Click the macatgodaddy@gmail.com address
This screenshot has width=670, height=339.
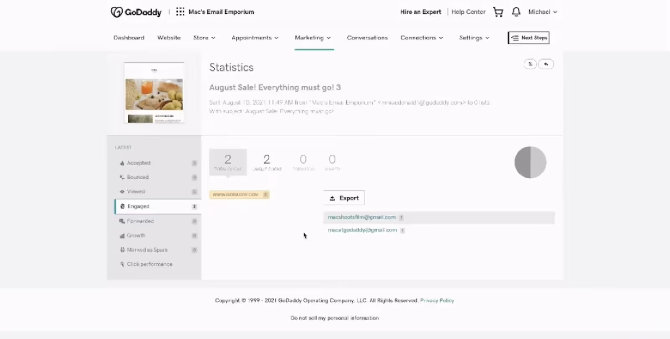362,230
